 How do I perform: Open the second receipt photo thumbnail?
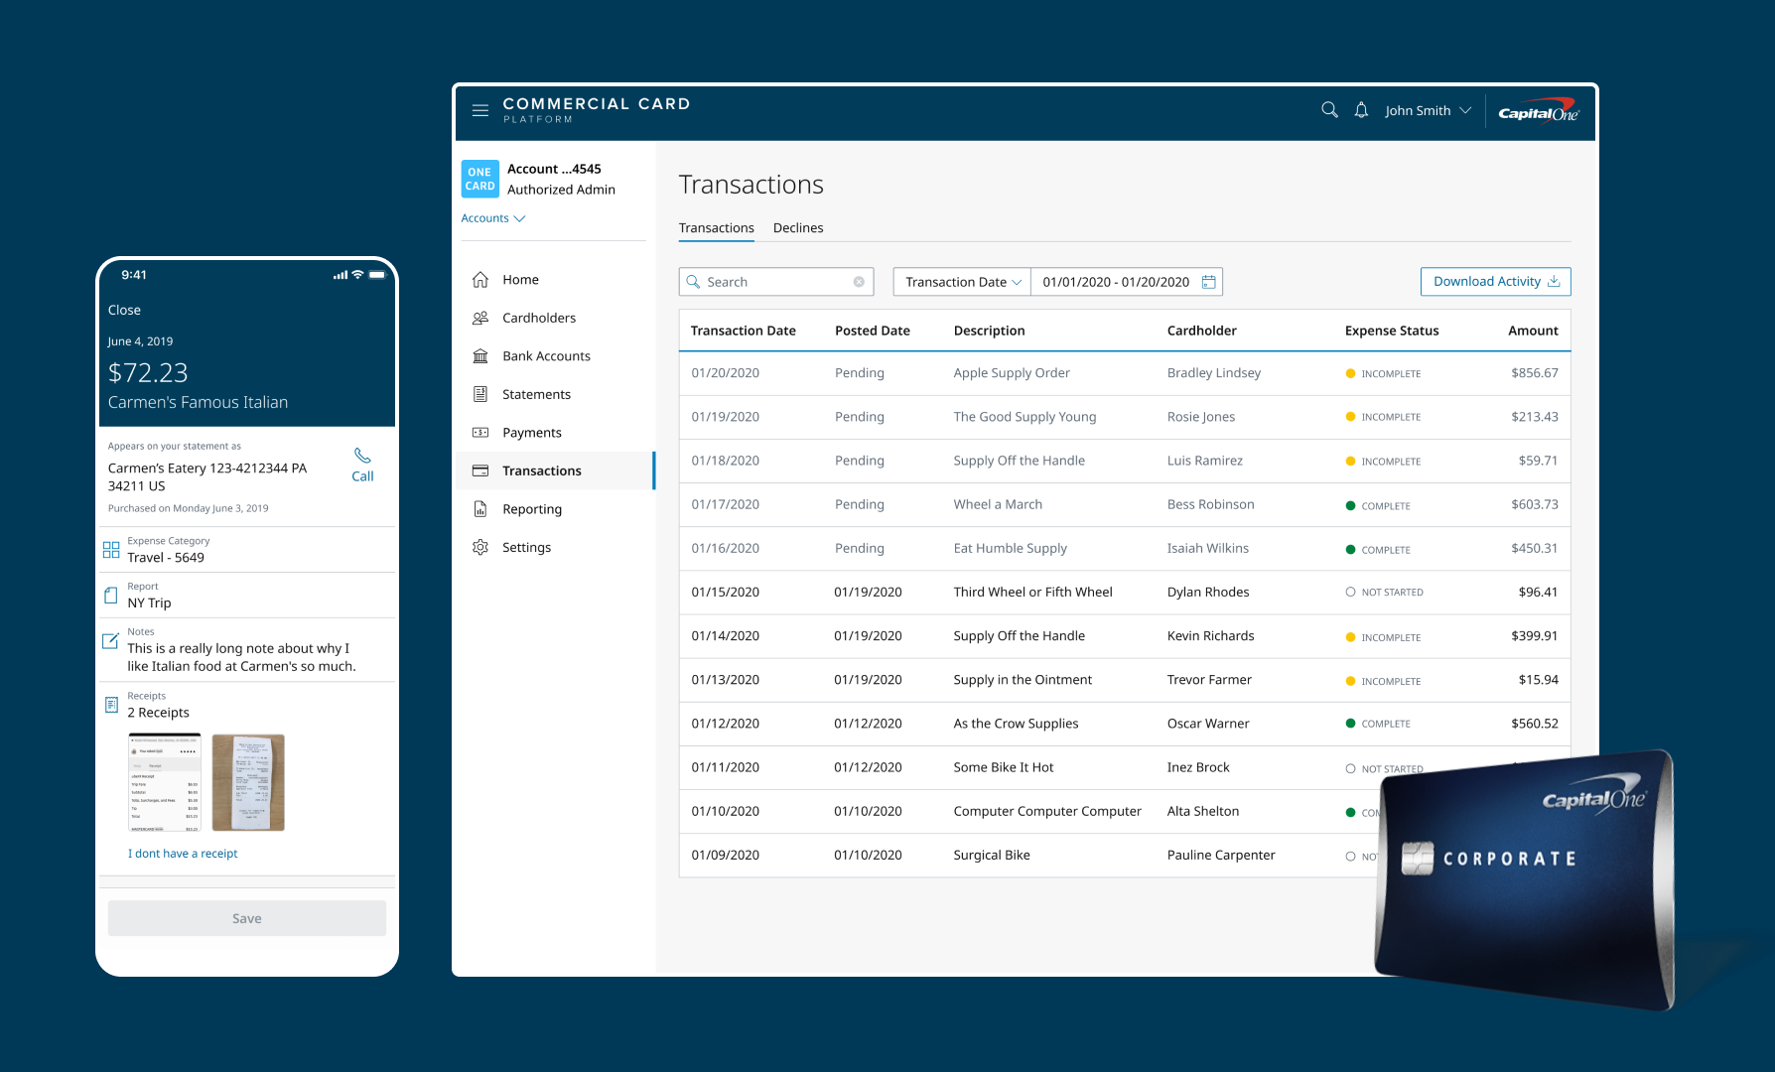(x=248, y=782)
